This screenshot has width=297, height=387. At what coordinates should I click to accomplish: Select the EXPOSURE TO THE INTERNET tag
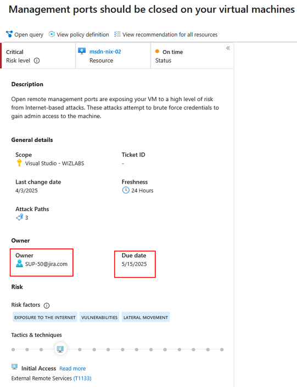pos(45,317)
